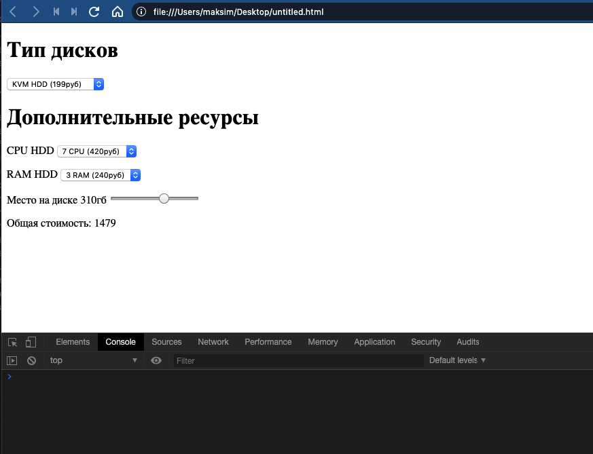
Task: Switch to the Memory tab
Action: [x=323, y=342]
